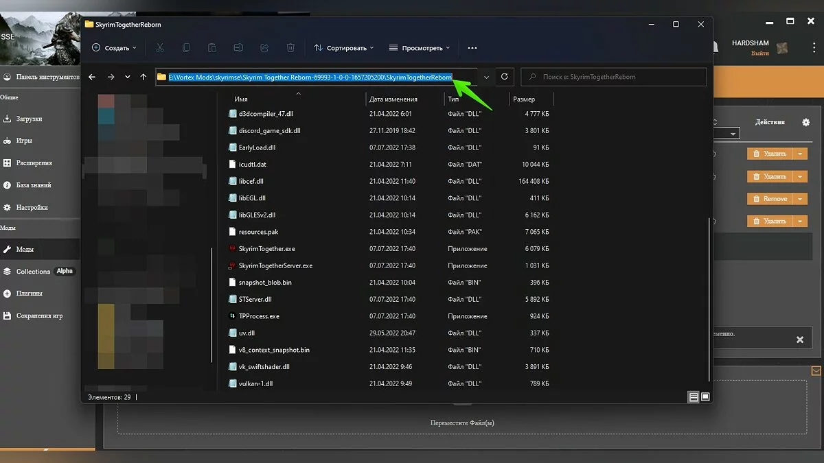Click the Выйти logout link

click(x=759, y=53)
